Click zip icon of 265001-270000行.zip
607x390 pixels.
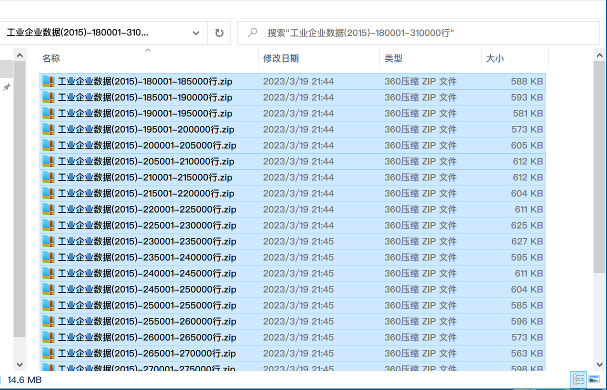(47, 353)
